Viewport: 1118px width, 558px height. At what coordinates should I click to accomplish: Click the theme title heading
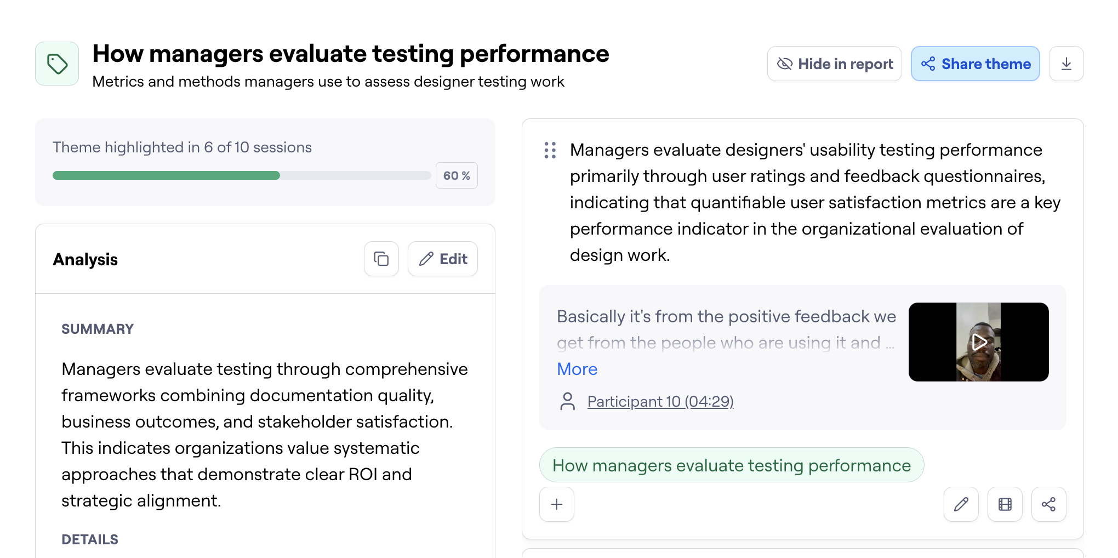point(350,54)
